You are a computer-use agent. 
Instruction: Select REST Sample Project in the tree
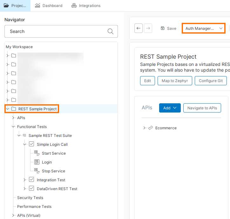(37, 109)
